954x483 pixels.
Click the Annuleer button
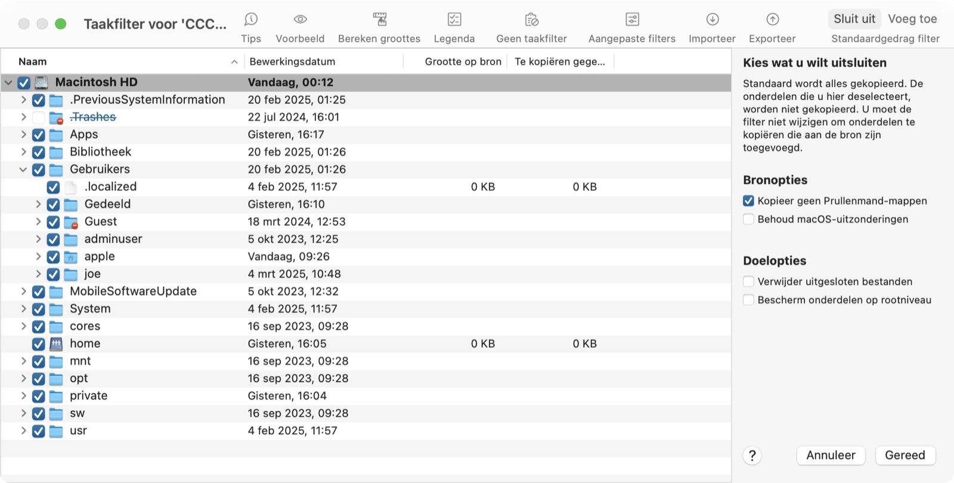coord(831,456)
